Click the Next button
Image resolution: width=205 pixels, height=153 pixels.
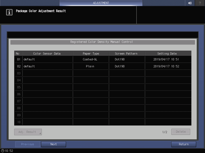(54, 144)
